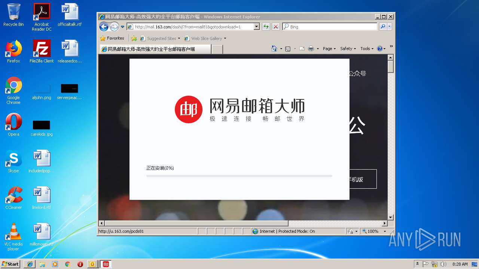
Task: Click Chrome icon in the taskbar
Action: click(67, 264)
